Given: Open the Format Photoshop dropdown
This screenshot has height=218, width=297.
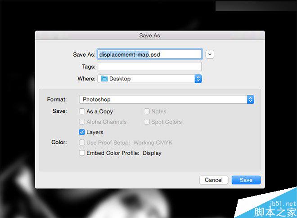Looking at the screenshot, I should [x=166, y=99].
